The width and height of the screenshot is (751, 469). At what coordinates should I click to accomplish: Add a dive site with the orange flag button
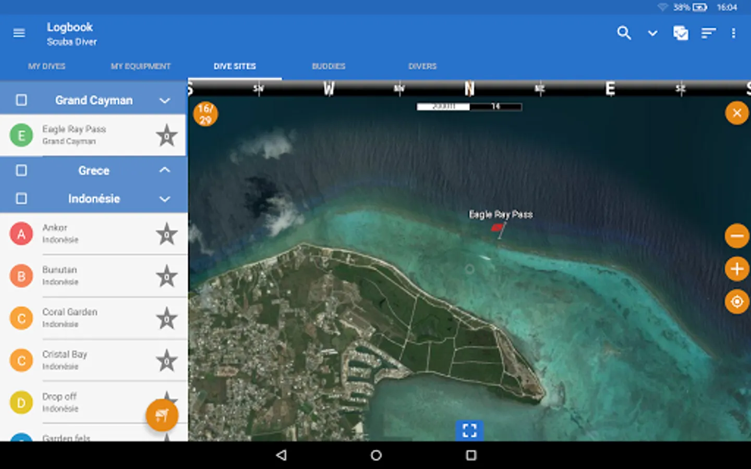(x=162, y=415)
